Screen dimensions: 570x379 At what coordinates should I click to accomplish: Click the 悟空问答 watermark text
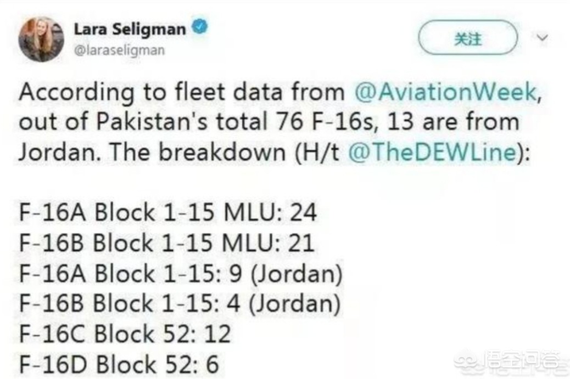tap(522, 360)
